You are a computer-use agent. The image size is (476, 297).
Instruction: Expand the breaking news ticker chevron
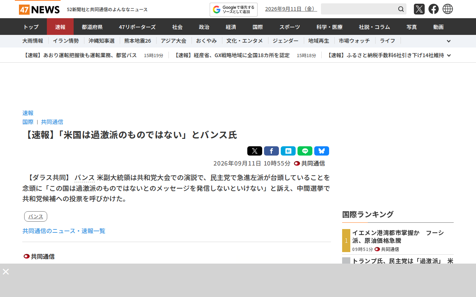(x=449, y=55)
